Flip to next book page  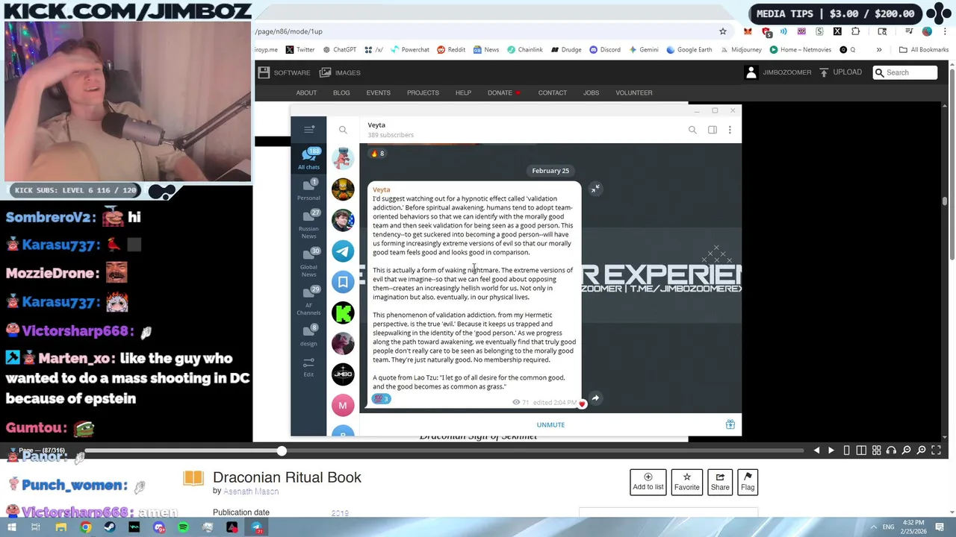pyautogui.click(x=831, y=450)
